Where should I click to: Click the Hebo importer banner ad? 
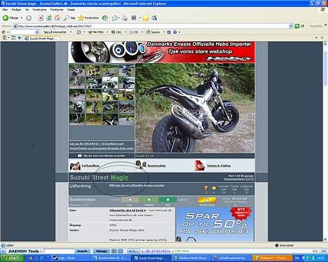(x=162, y=52)
